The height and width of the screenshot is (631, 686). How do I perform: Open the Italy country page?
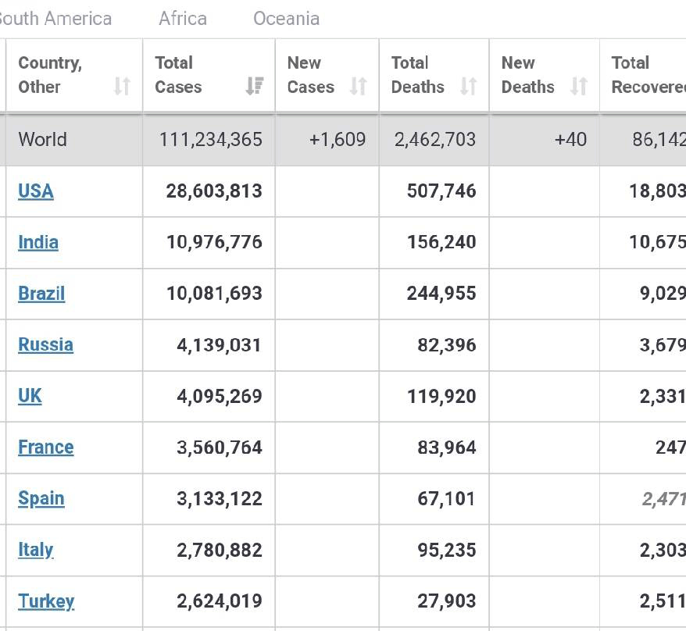click(34, 550)
